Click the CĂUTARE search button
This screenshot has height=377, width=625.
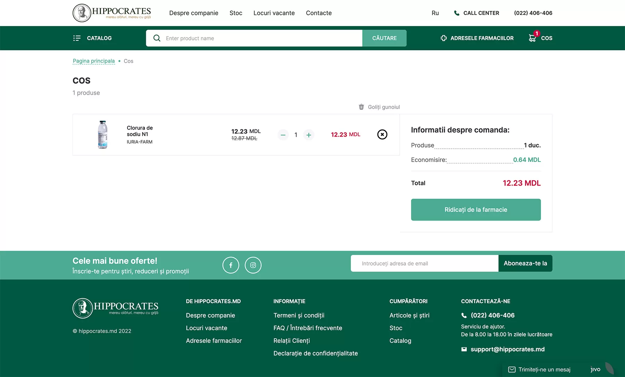tap(384, 38)
